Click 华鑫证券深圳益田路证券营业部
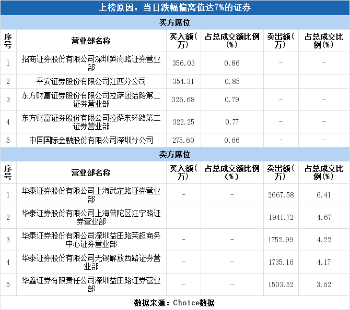Viewport: 350px width, 310px height. (91, 284)
